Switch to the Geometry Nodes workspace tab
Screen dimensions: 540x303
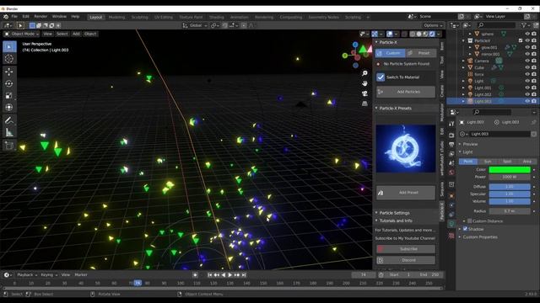click(x=323, y=17)
